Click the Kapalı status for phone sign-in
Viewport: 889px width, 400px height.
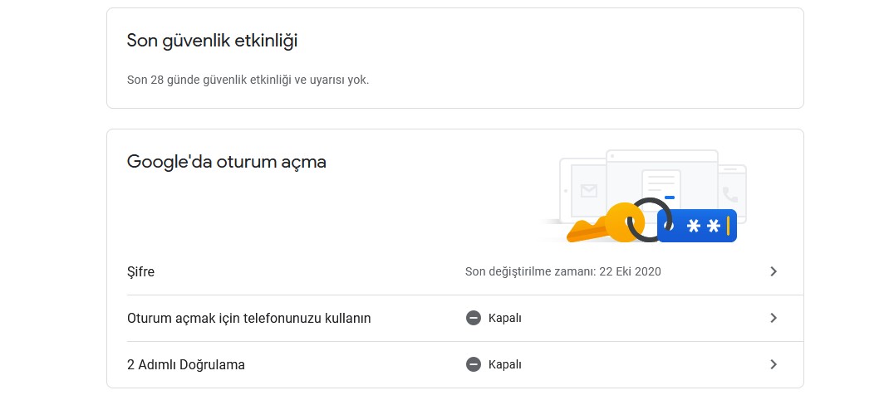pyautogui.click(x=504, y=318)
